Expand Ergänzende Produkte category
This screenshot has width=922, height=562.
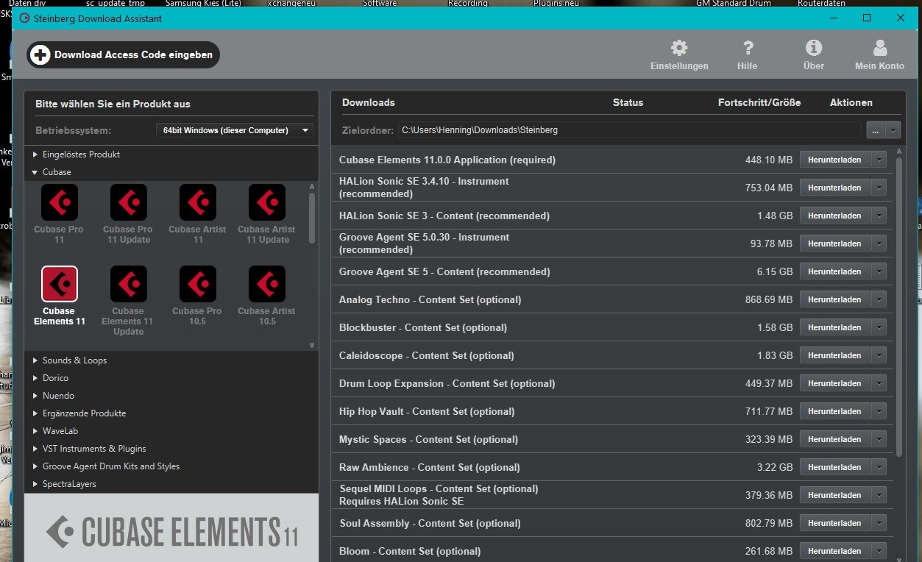click(35, 413)
